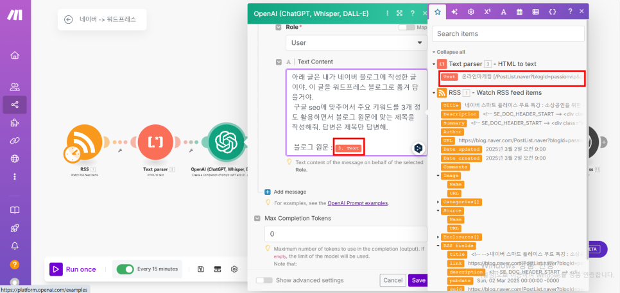This screenshot has height=293, width=620.
Task: Insert the Date updated variable
Action: [461, 149]
